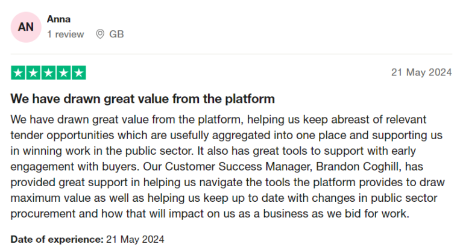
Task: Click the pink AN avatar circle
Action: coord(26,27)
